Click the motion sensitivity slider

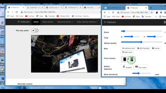(142, 73)
